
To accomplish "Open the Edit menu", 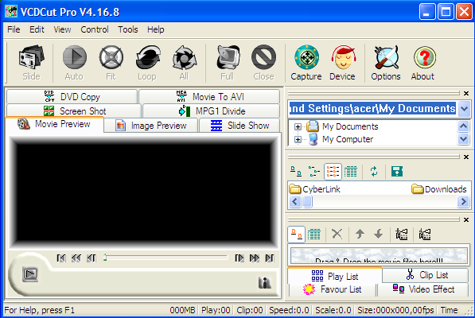I will click(37, 29).
